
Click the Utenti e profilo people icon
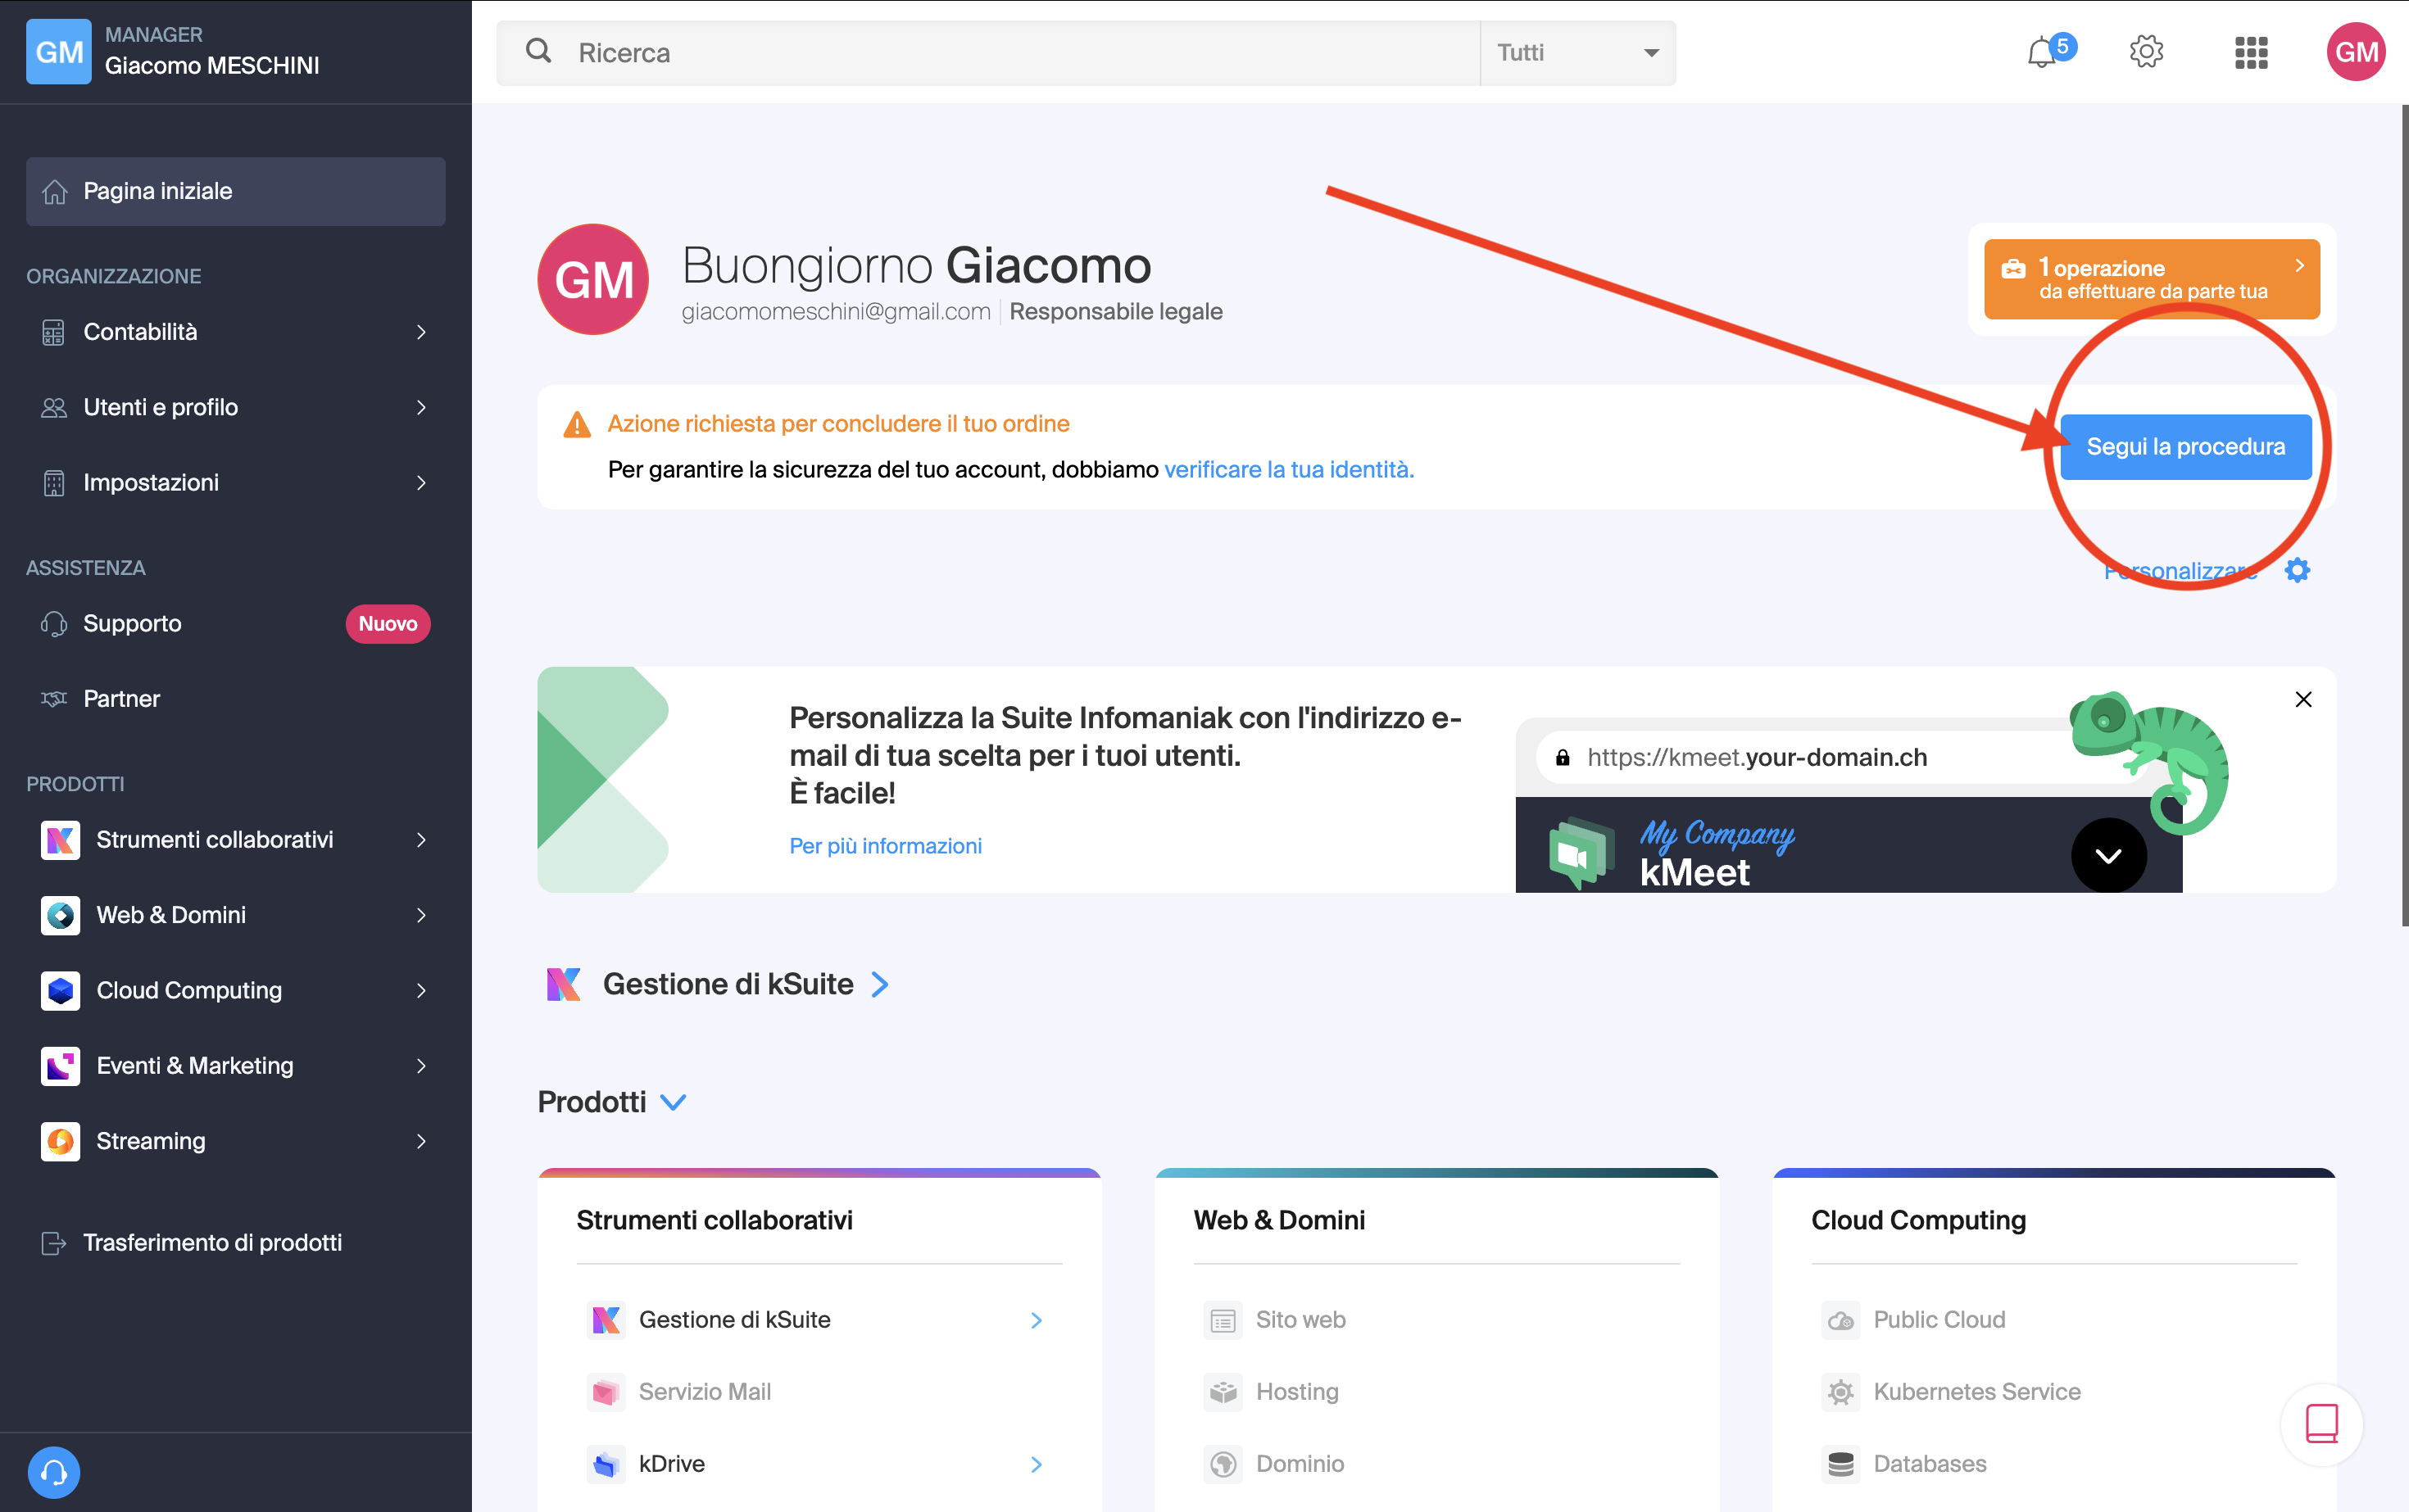[x=53, y=407]
